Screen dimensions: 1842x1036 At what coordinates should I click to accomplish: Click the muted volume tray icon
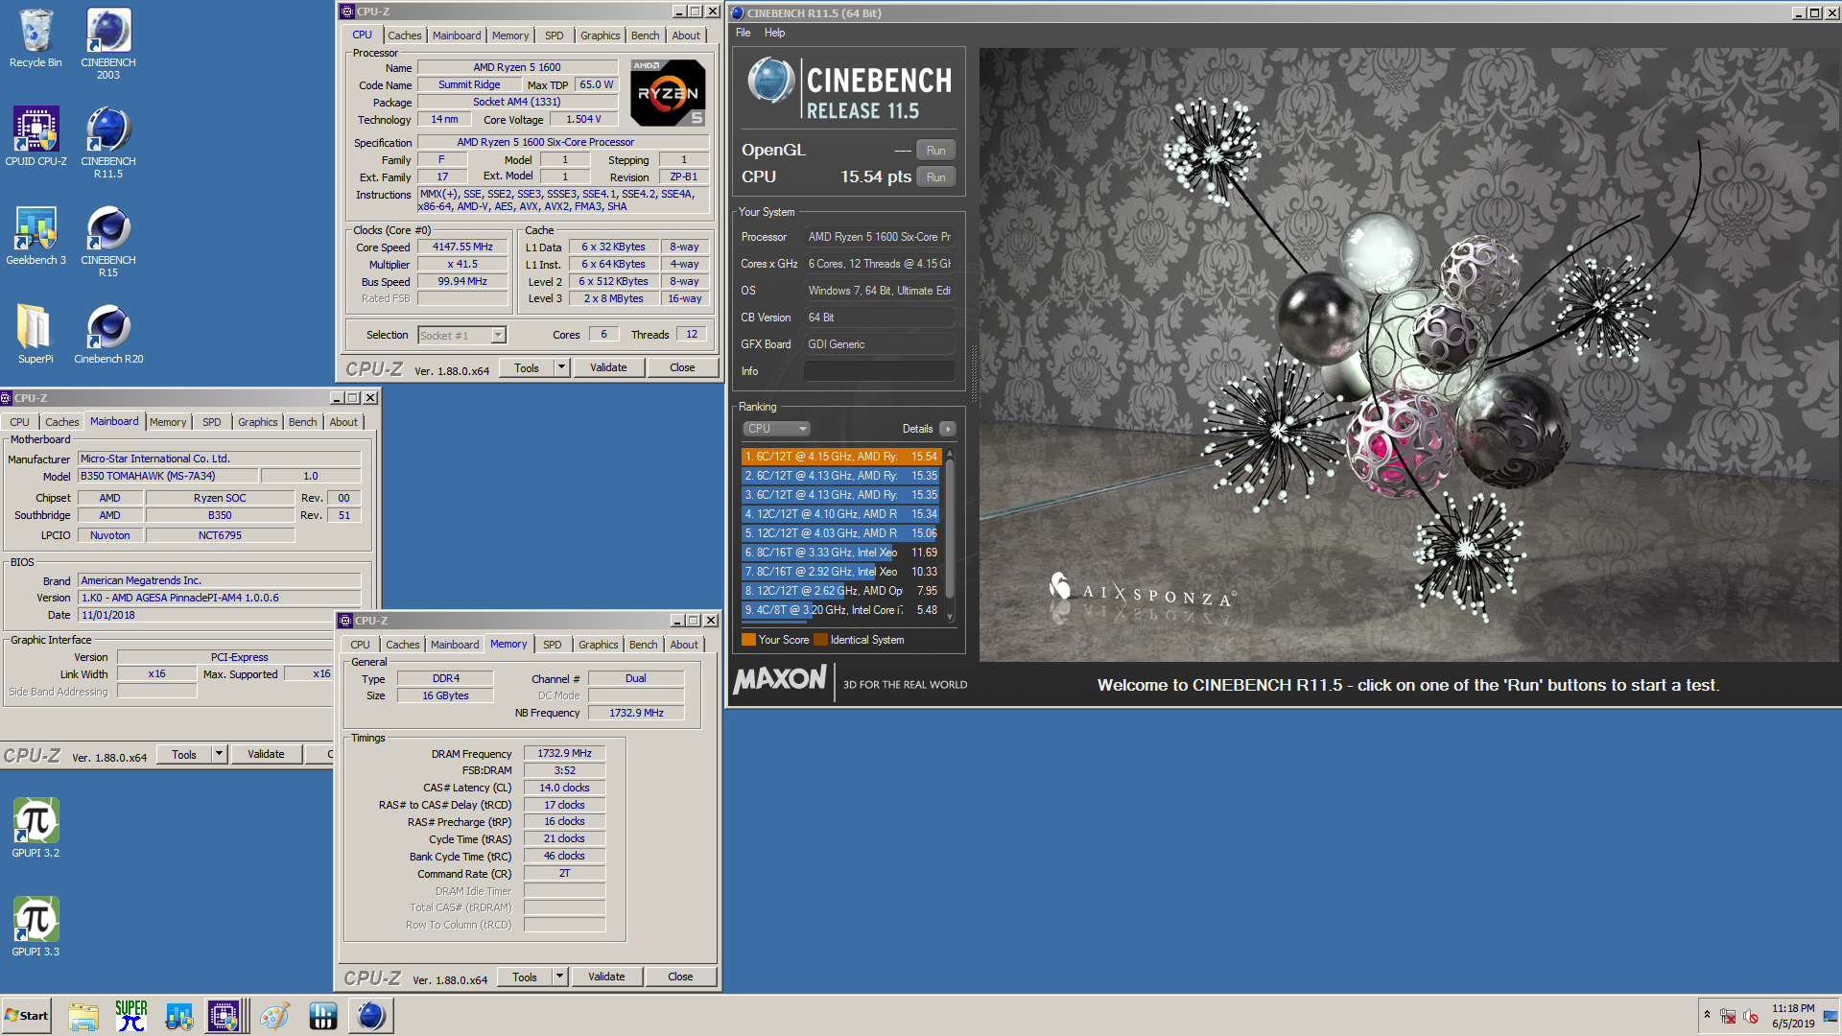[1751, 1016]
